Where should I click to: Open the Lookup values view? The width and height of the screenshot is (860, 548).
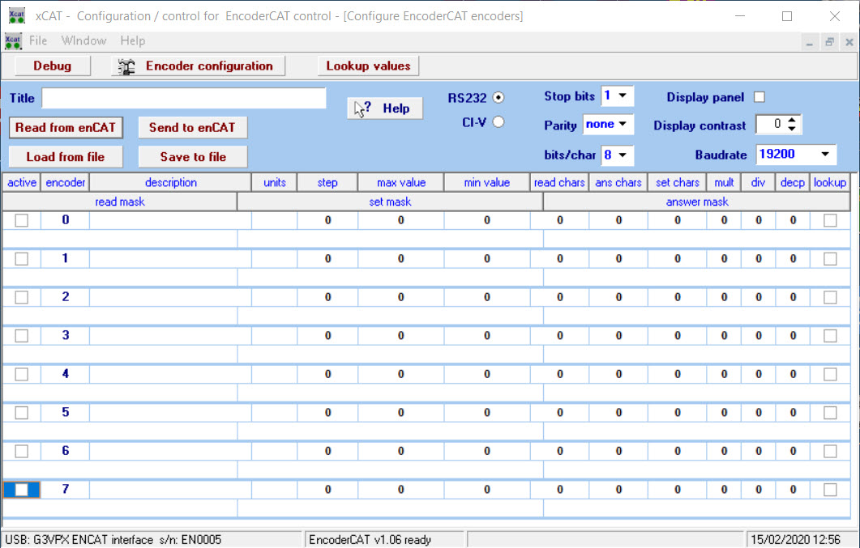click(x=368, y=66)
